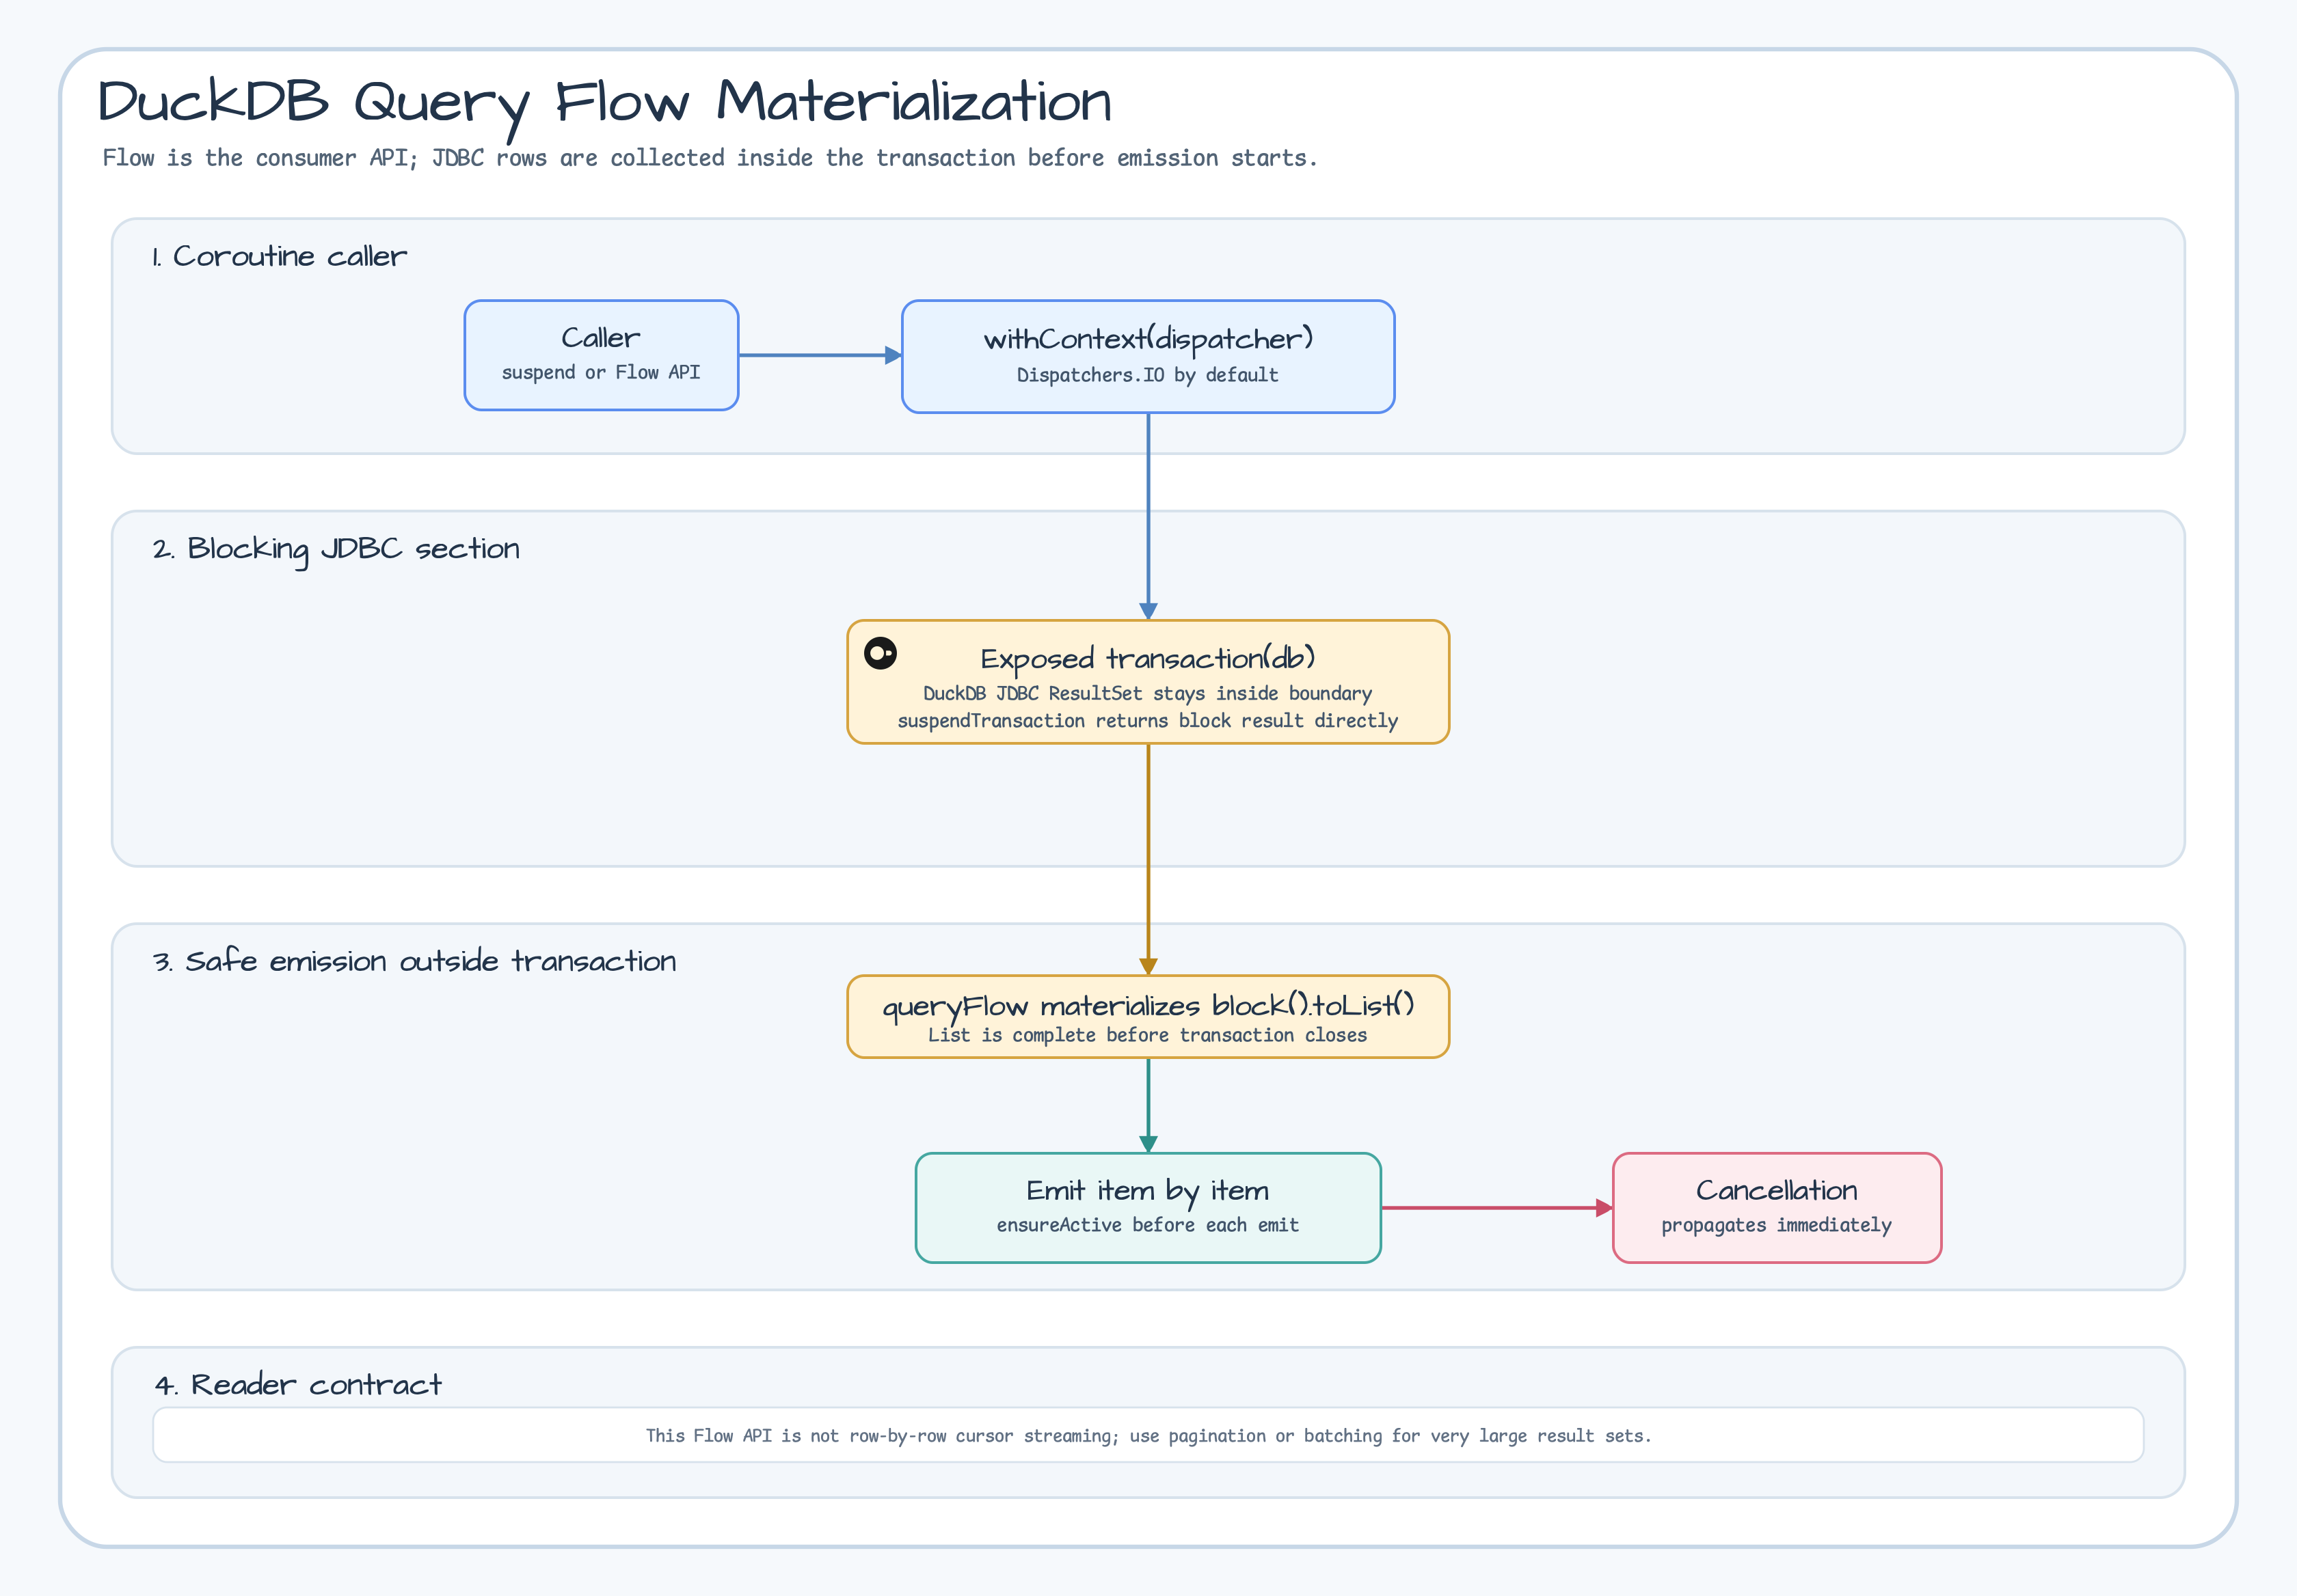
Task: Click red arrow from Emit to Cancellation
Action: point(1496,1208)
